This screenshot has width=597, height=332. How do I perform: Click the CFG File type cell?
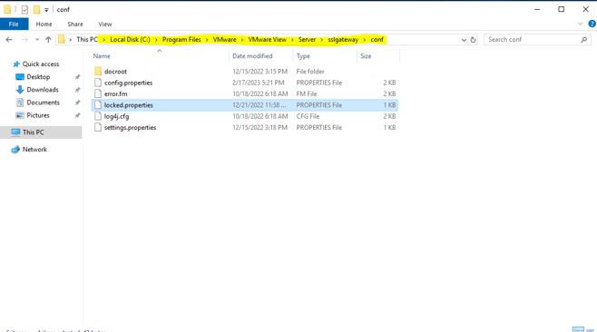(x=308, y=116)
